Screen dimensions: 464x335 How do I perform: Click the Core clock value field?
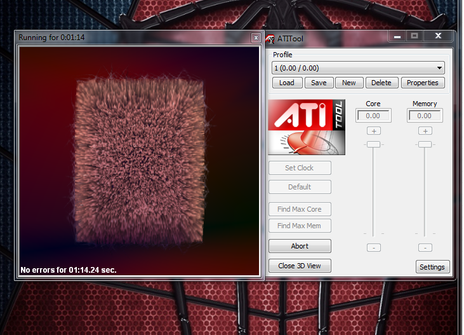click(373, 116)
